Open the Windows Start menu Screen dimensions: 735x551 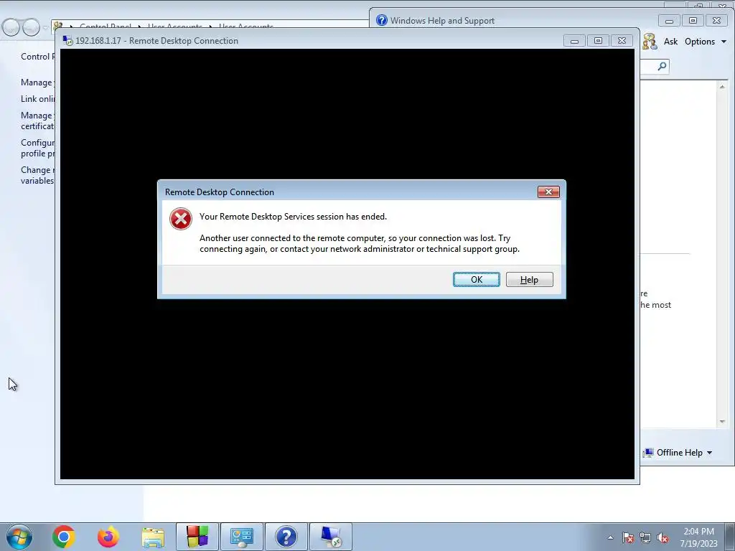pos(19,537)
